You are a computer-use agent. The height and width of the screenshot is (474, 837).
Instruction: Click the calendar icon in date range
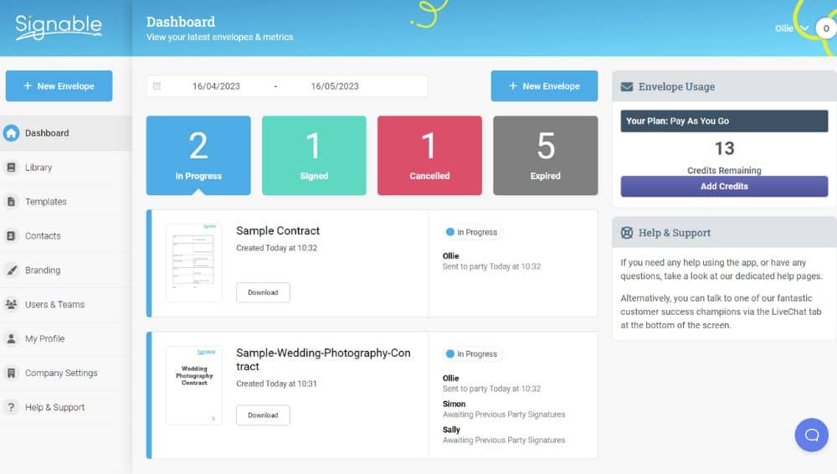click(x=157, y=86)
